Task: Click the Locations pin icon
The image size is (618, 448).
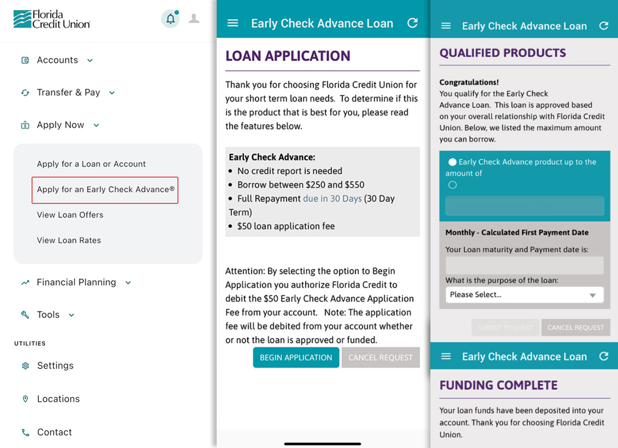Action: [25, 399]
